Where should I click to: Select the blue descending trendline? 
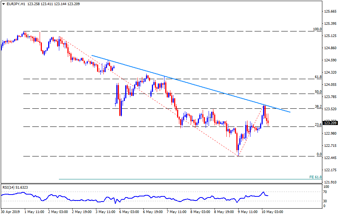185,82
